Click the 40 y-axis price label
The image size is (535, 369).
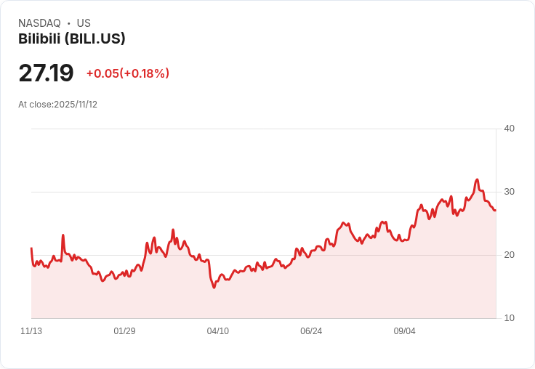(509, 129)
